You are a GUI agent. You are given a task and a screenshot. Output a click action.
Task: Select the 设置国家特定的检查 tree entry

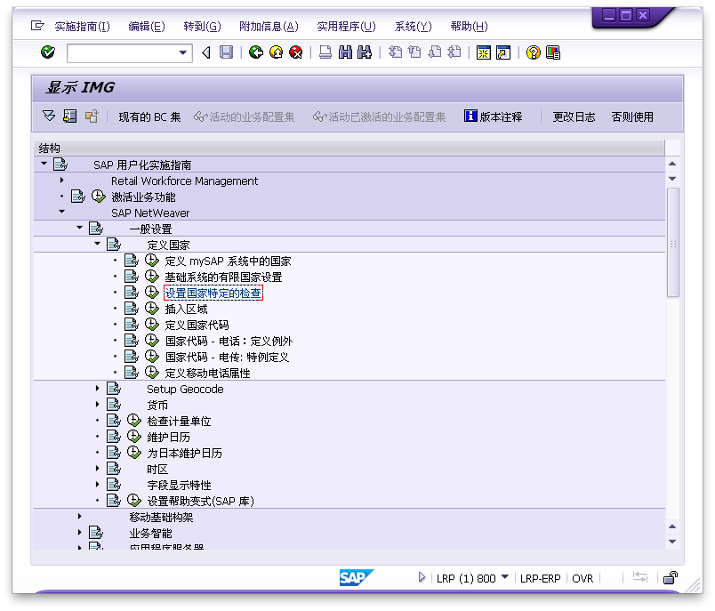pyautogui.click(x=213, y=293)
